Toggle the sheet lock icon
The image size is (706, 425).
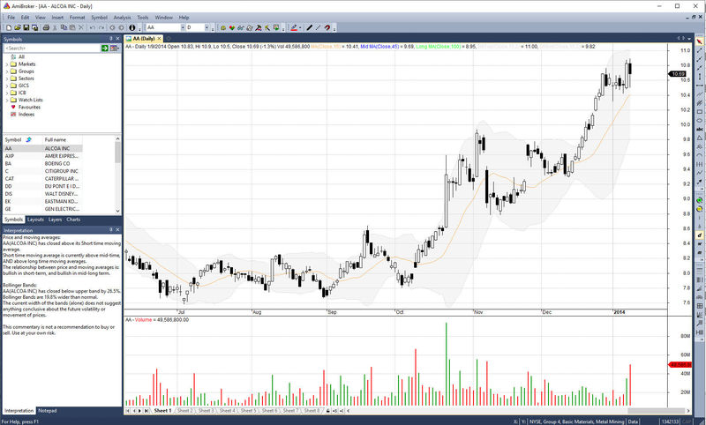point(328,411)
